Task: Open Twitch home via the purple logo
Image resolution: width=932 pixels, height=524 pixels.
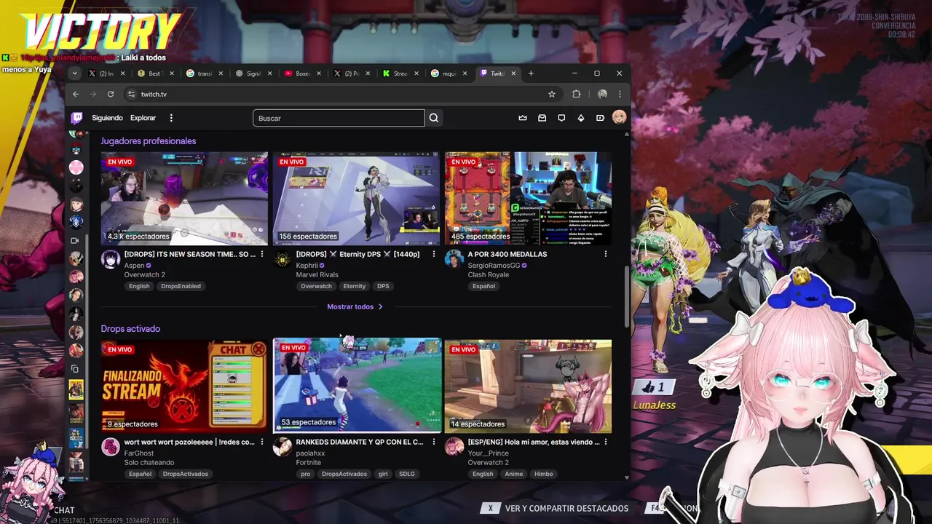Action: (x=76, y=118)
